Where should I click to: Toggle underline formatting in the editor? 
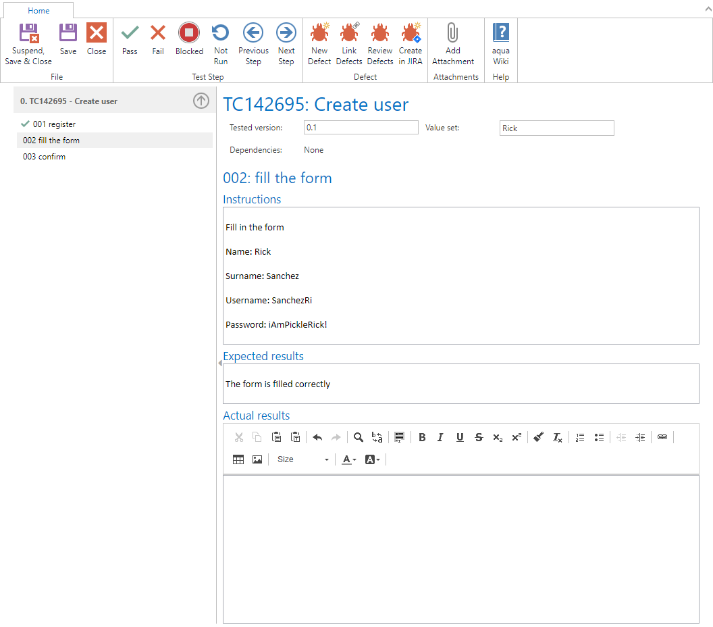pyautogui.click(x=460, y=437)
